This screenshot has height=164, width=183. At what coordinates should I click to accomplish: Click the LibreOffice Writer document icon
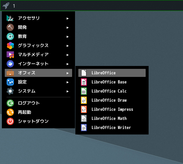click(x=84, y=128)
